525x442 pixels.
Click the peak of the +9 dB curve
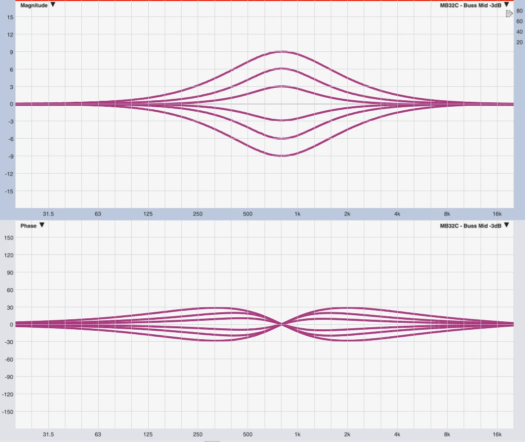[282, 51]
